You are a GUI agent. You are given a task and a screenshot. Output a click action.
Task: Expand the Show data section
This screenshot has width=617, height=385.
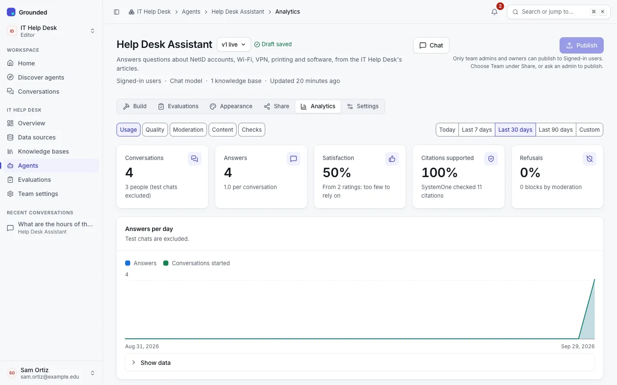pyautogui.click(x=360, y=362)
